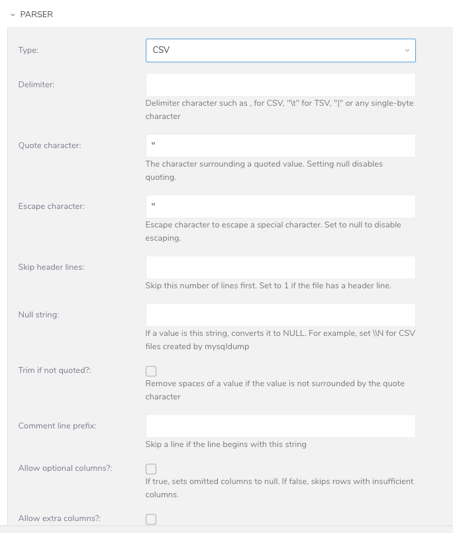Click the Escape character input field
Screen dimensions: 453x533
click(x=280, y=206)
